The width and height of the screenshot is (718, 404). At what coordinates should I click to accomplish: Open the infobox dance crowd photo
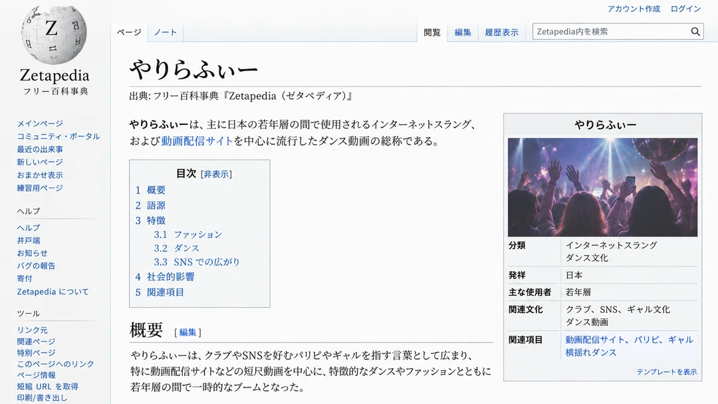pos(602,187)
